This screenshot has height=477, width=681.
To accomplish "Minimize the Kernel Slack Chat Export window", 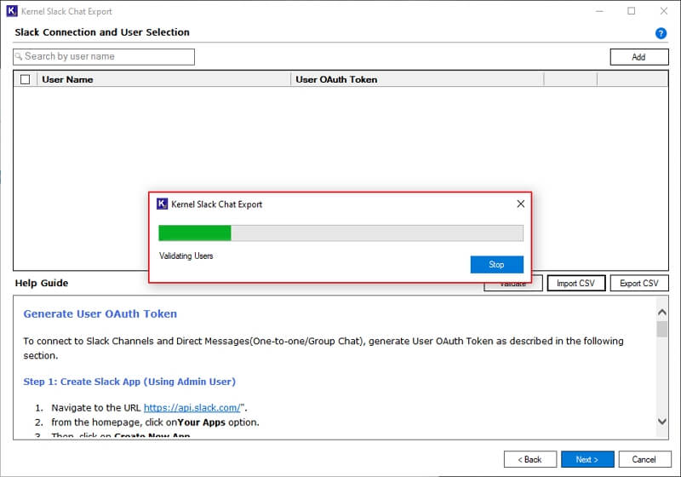I will [x=600, y=11].
